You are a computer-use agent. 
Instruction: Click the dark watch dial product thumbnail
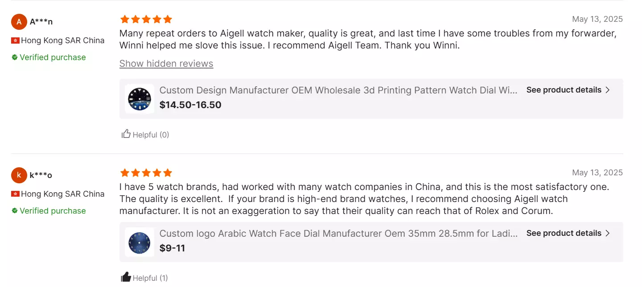point(139,98)
